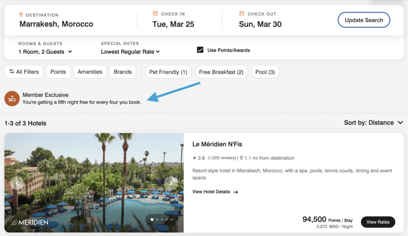This screenshot has height=236, width=408.
Task: Show previous hotel photo with left arrow
Action: tap(17, 183)
